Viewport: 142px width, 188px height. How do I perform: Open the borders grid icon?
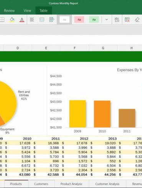[2, 20]
